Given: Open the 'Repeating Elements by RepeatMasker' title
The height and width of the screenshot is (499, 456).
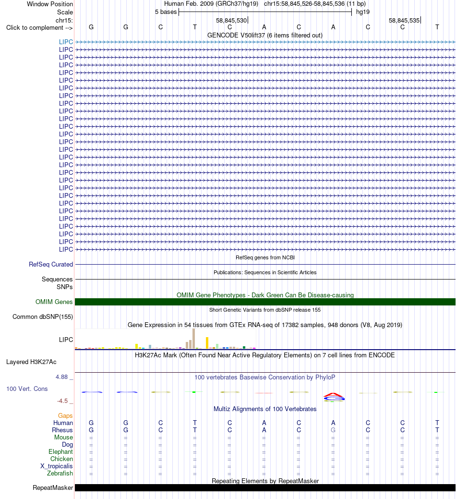Looking at the screenshot, I should click(265, 481).
